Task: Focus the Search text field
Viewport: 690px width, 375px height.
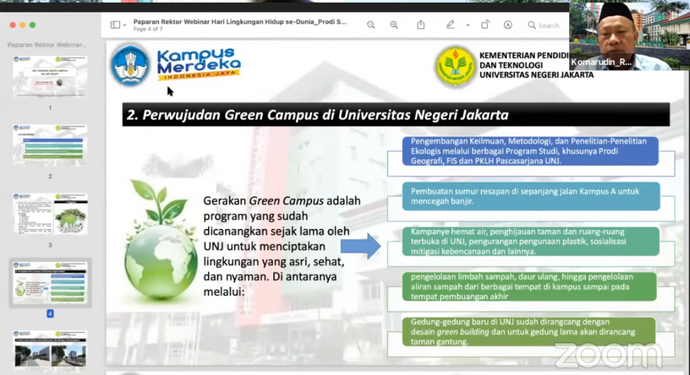Action: [549, 25]
